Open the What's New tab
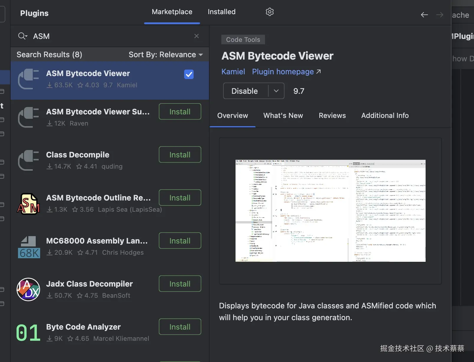The image size is (474, 362). click(283, 116)
